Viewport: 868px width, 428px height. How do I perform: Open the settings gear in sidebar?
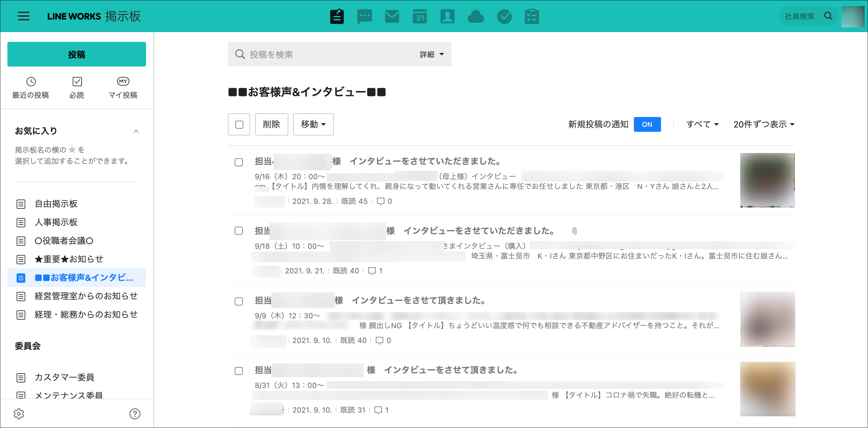(19, 414)
